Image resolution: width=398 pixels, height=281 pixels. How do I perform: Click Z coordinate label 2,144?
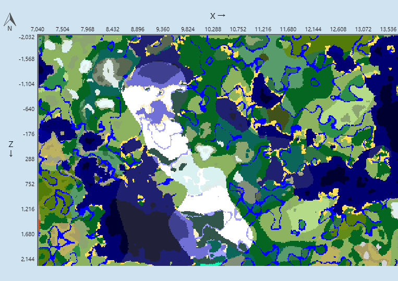[28, 259]
